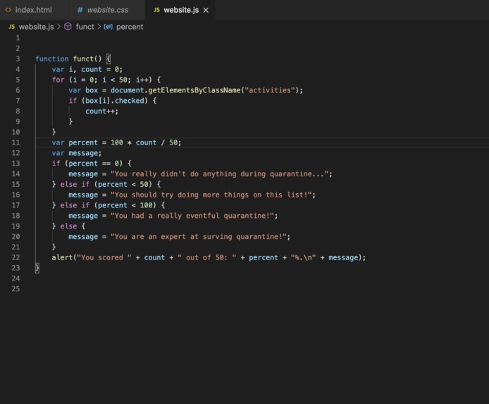The width and height of the screenshot is (489, 404).
Task: Open the percent breadcrumb dropdown
Action: [130, 27]
